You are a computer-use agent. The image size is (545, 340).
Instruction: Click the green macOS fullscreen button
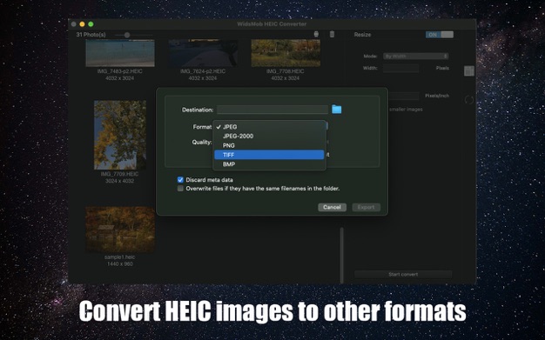point(91,24)
